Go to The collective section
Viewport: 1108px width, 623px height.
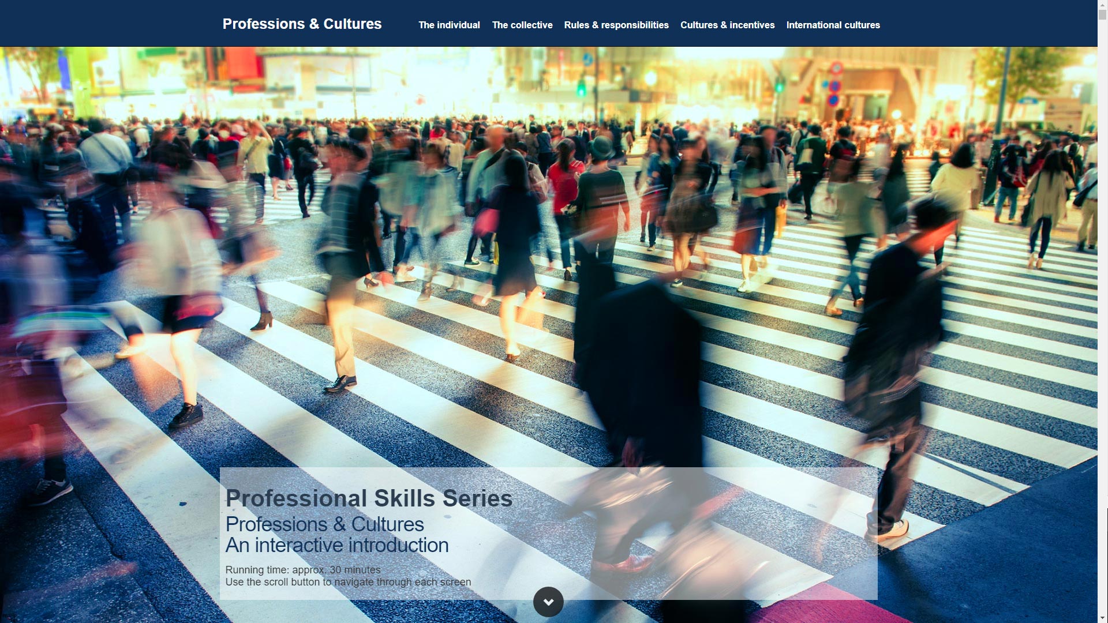coord(522,25)
